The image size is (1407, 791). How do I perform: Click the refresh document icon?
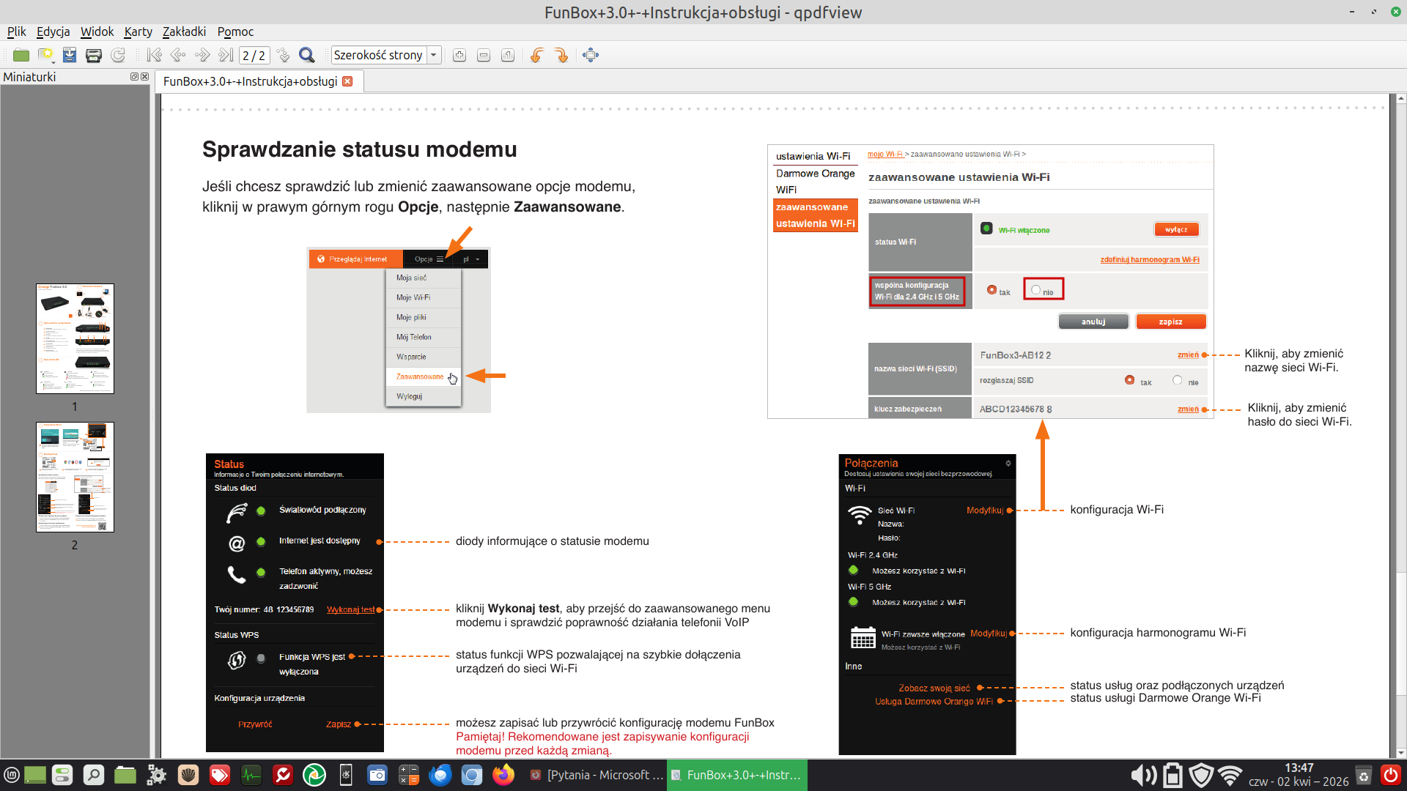click(118, 56)
